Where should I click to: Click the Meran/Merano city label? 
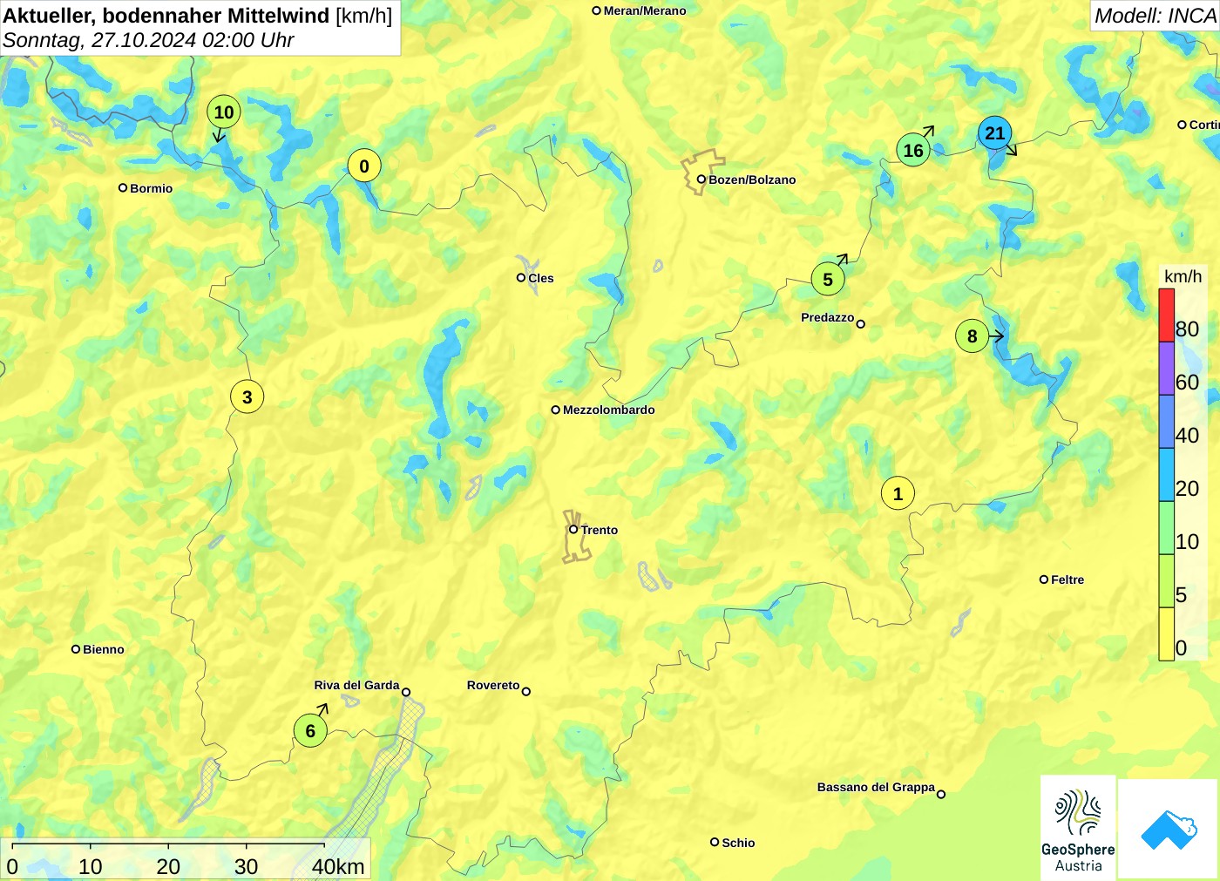click(645, 10)
